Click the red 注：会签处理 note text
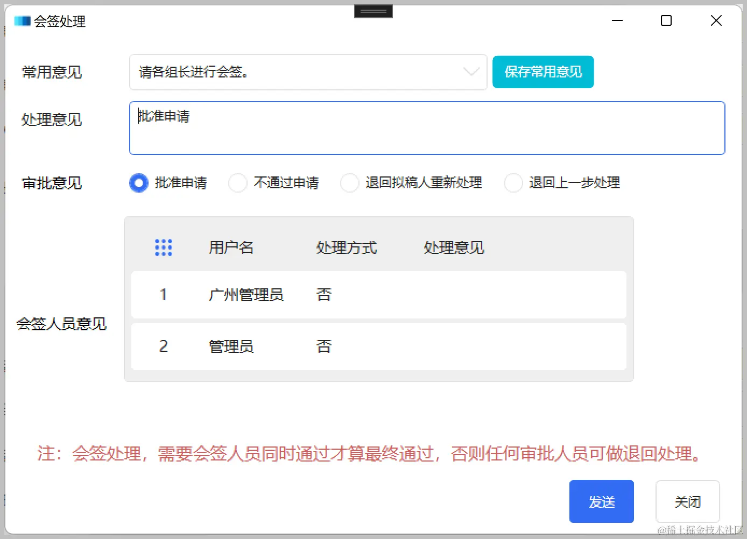The image size is (747, 539). pos(370,453)
